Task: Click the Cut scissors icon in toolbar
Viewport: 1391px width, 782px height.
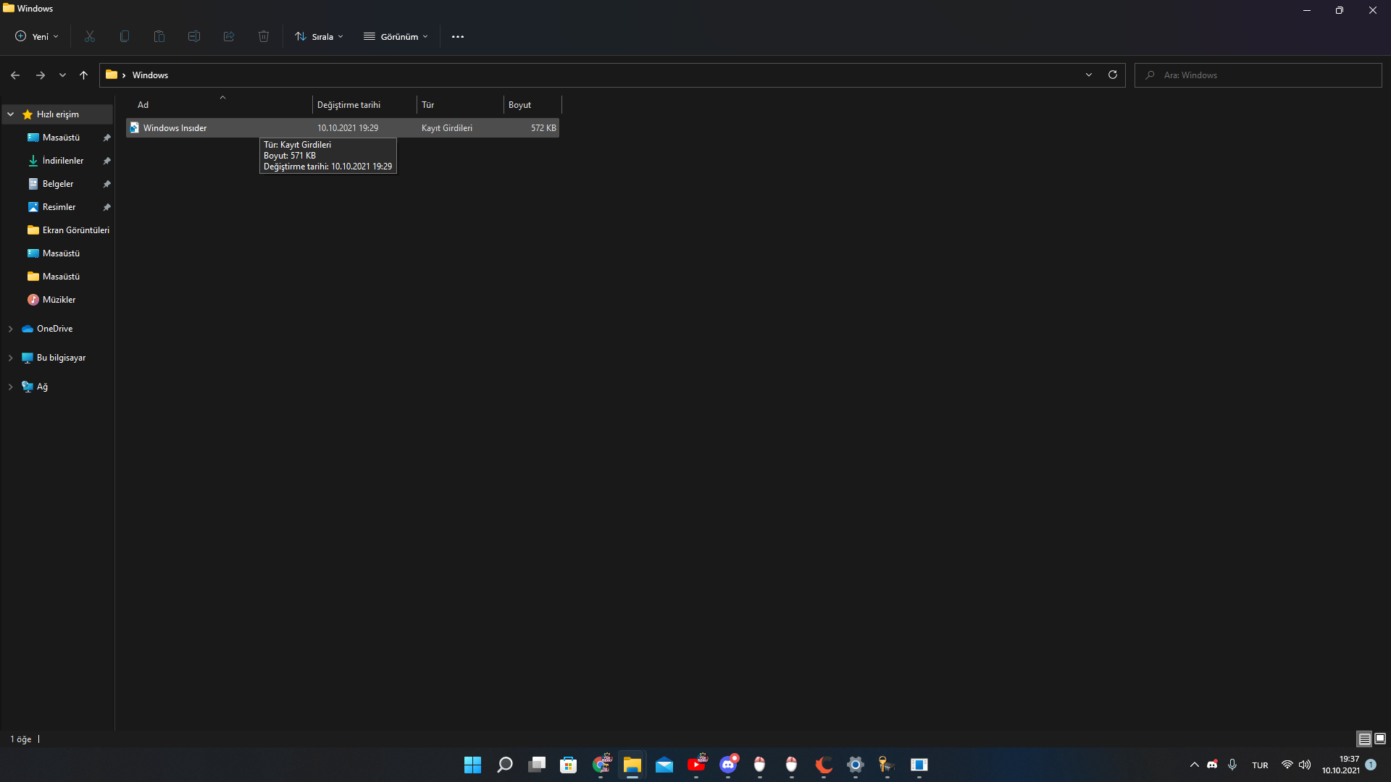Action: 90,36
